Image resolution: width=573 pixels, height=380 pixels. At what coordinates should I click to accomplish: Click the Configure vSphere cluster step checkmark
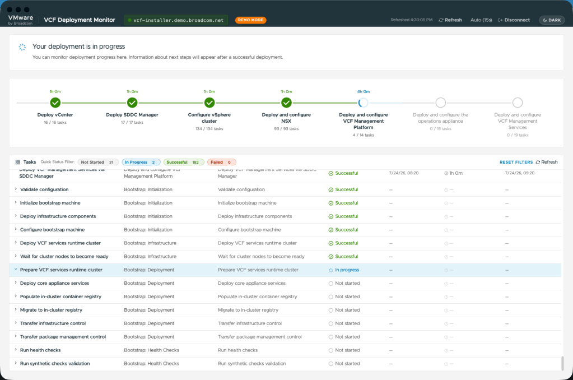coord(209,103)
